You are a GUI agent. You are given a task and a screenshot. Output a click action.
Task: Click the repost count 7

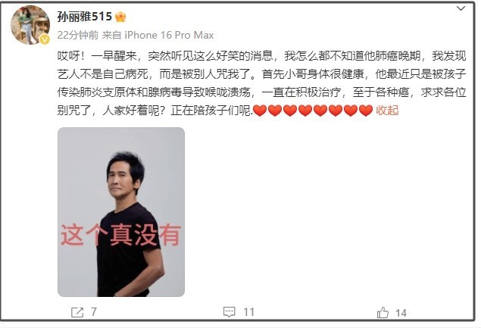pos(94,312)
